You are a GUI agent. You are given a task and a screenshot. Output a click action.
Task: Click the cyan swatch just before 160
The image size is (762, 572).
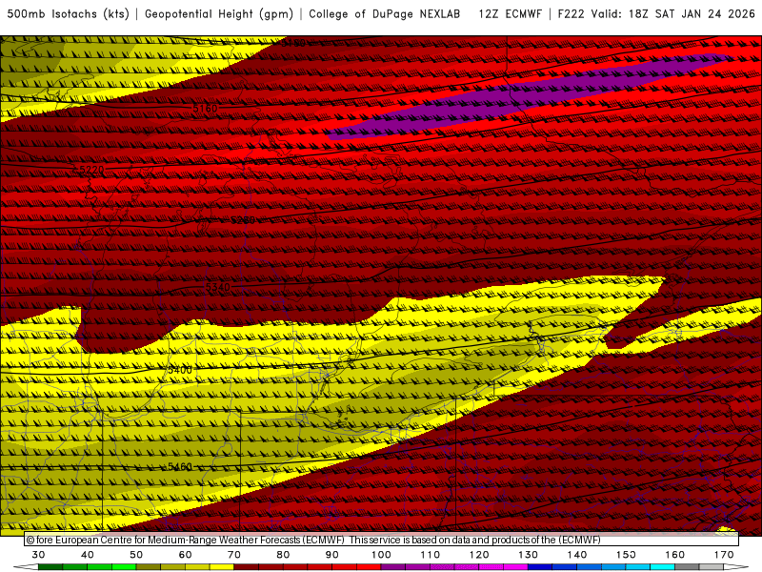click(662, 567)
